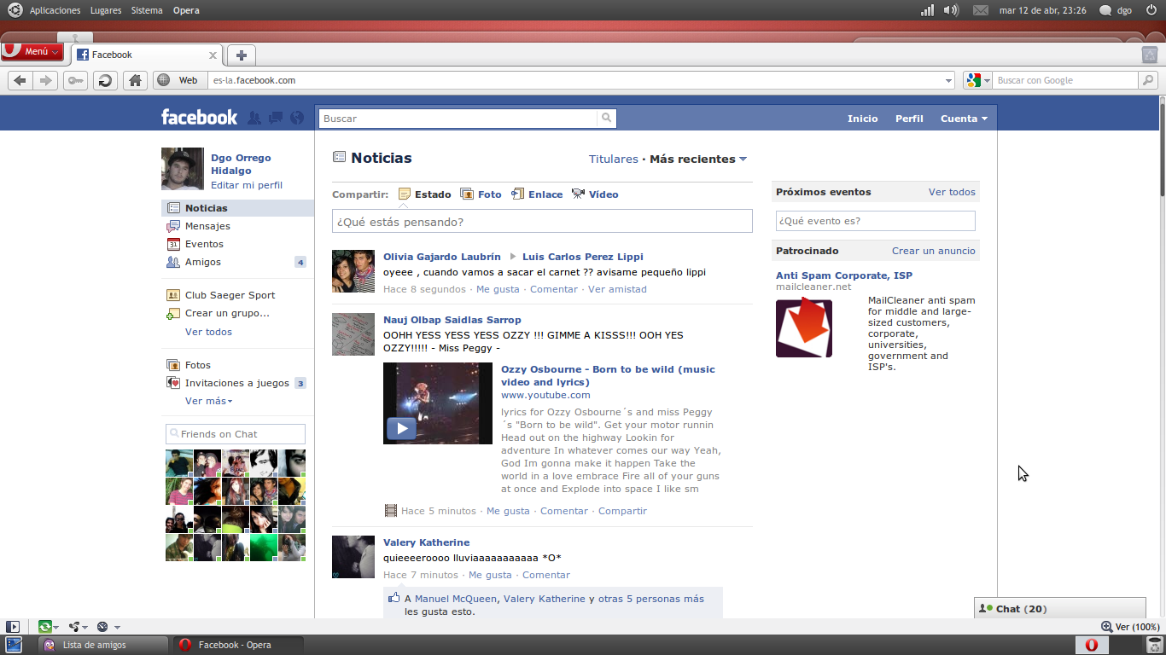
Task: Open the Más recientes dropdown arrow
Action: pos(743,159)
